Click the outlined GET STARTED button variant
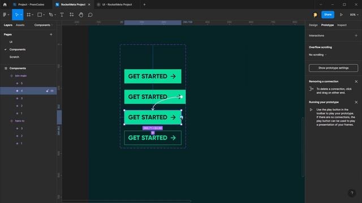This screenshot has height=203, width=362. point(153,138)
